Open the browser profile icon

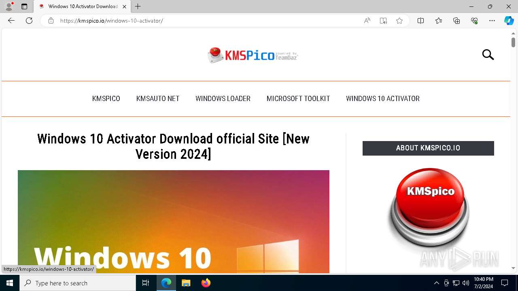pyautogui.click(x=9, y=6)
